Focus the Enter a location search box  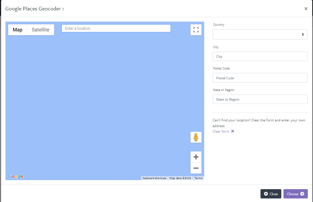pyautogui.click(x=116, y=28)
